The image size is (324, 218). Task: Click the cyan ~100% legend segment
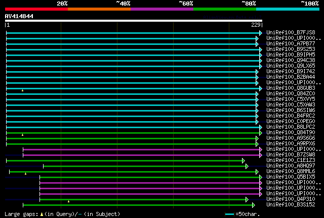pos(288,9)
